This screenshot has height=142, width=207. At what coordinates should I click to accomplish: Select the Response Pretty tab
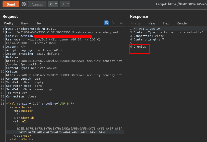point(136,23)
